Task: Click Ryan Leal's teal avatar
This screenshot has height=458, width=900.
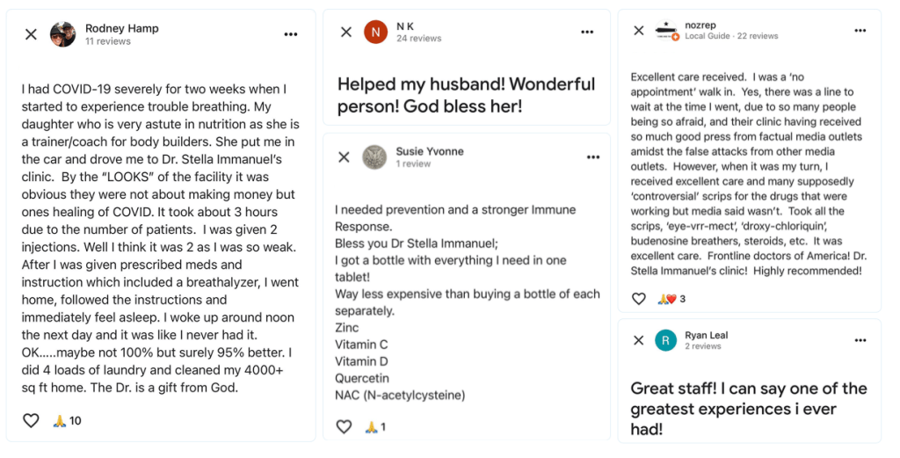Action: pos(666,340)
